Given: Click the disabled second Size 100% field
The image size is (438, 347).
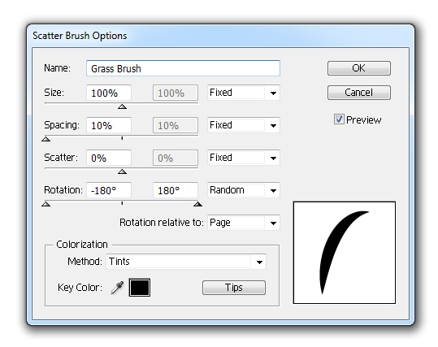Looking at the screenshot, I should click(x=176, y=93).
